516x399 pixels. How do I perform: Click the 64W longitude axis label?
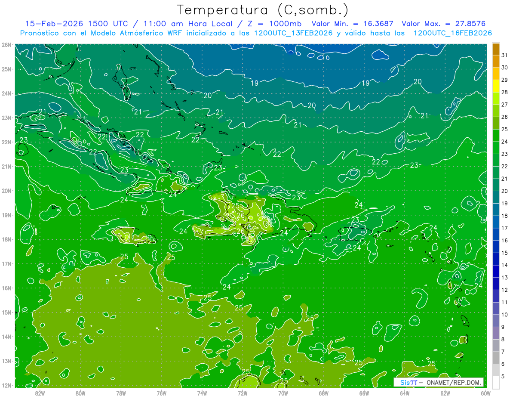[x=405, y=393]
